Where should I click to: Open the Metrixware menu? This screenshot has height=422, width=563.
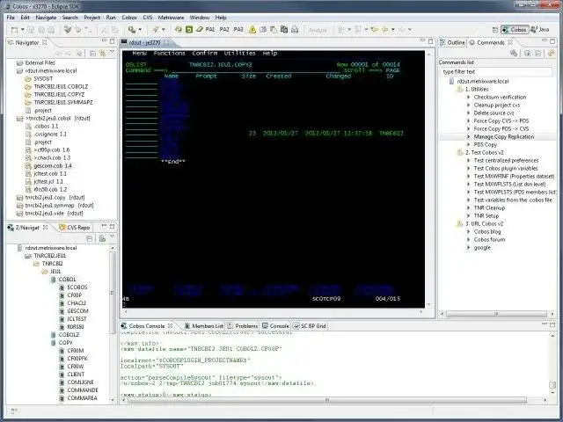[171, 18]
